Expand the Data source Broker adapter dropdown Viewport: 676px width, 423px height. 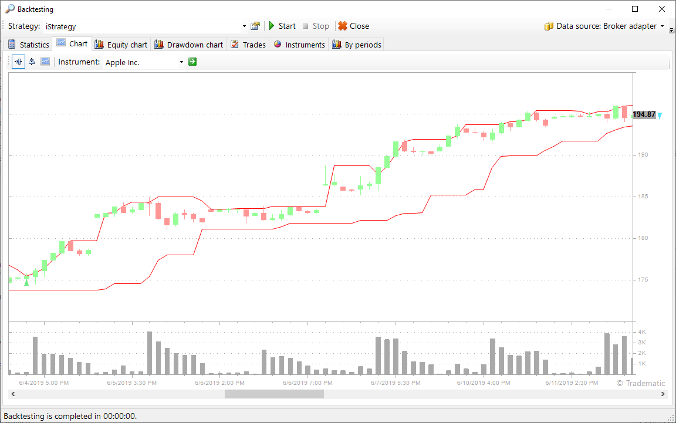(662, 26)
